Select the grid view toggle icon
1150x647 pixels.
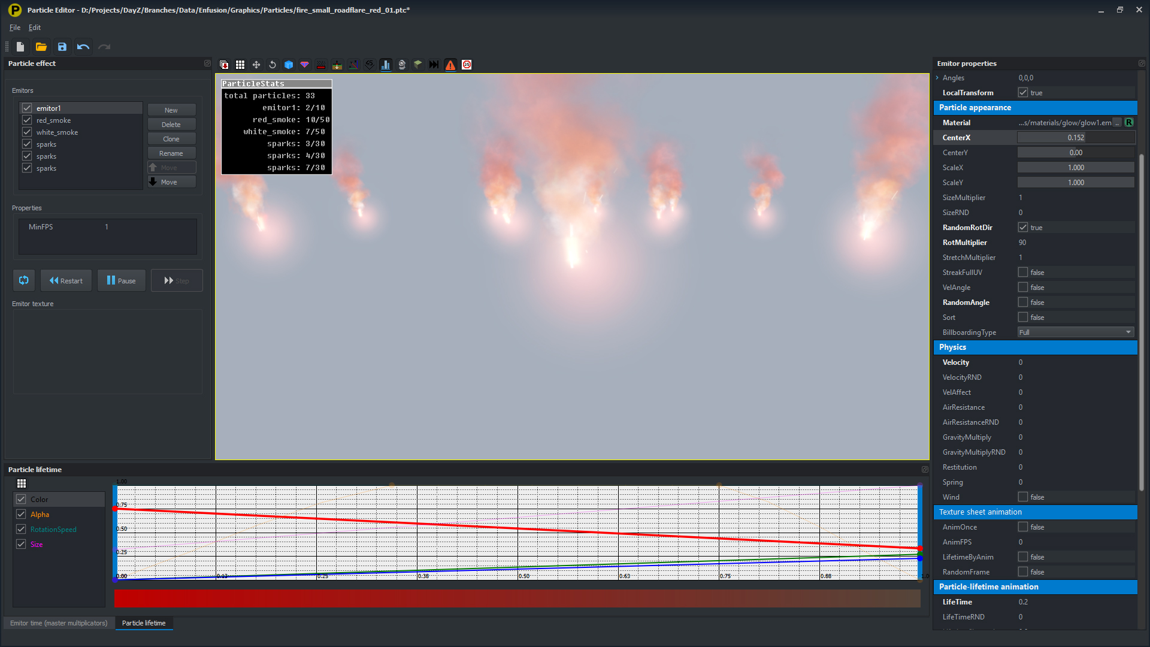coord(240,65)
